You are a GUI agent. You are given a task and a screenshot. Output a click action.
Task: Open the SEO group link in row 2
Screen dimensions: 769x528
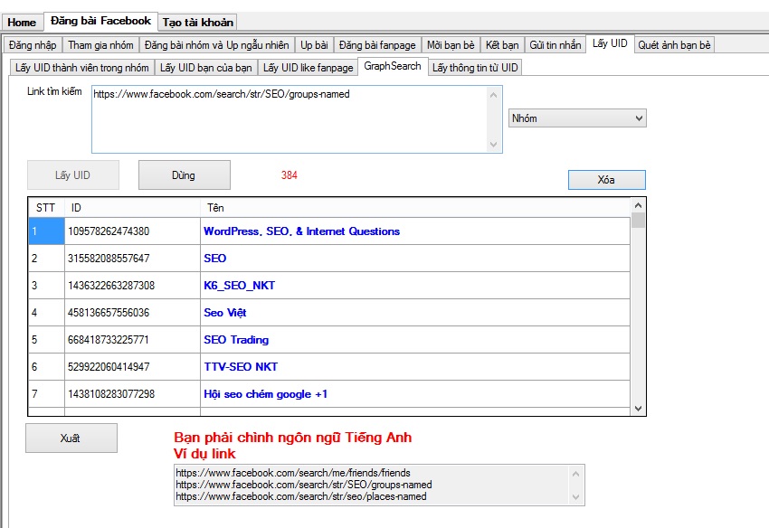[x=214, y=259]
